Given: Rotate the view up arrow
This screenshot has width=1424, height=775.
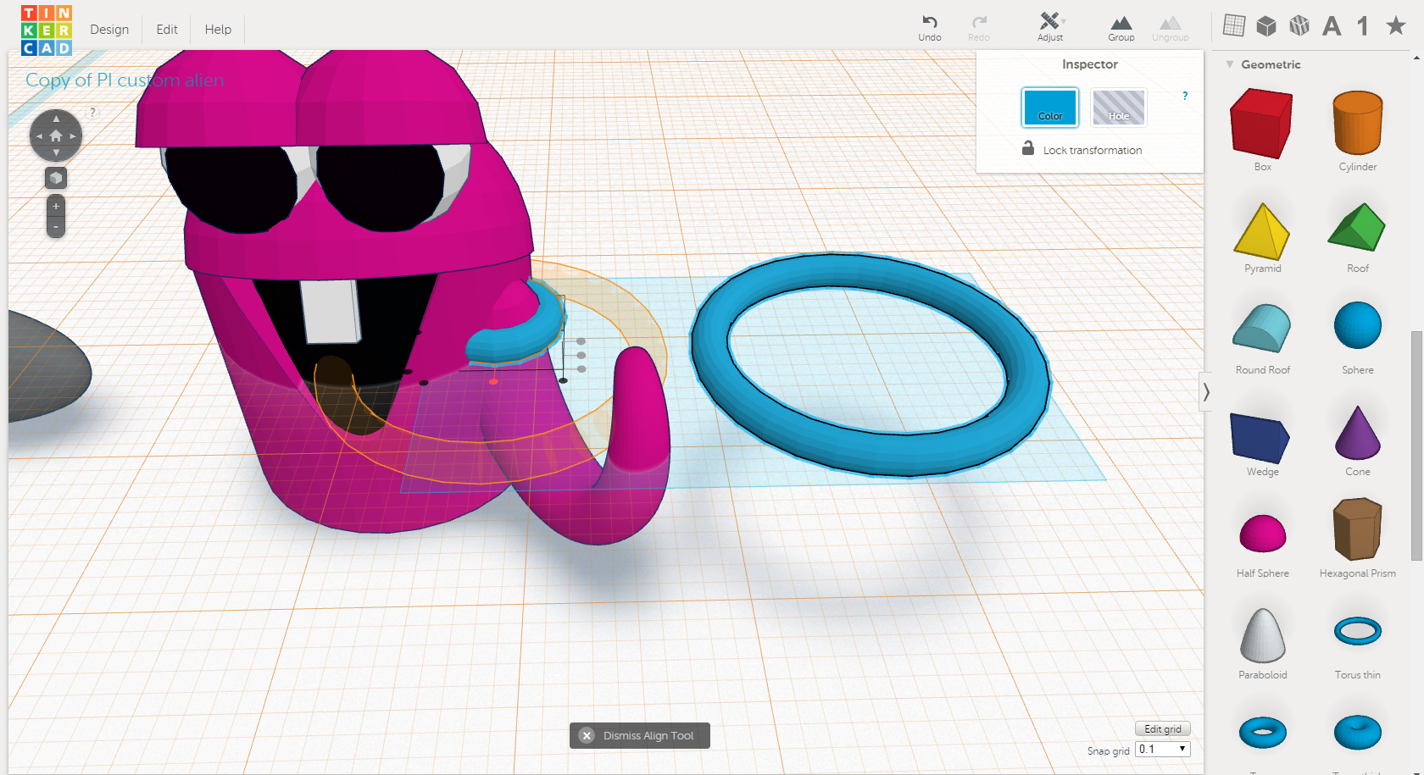Looking at the screenshot, I should tap(56, 119).
